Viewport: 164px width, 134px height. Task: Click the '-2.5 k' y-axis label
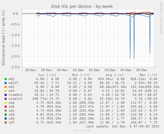click(15, 67)
